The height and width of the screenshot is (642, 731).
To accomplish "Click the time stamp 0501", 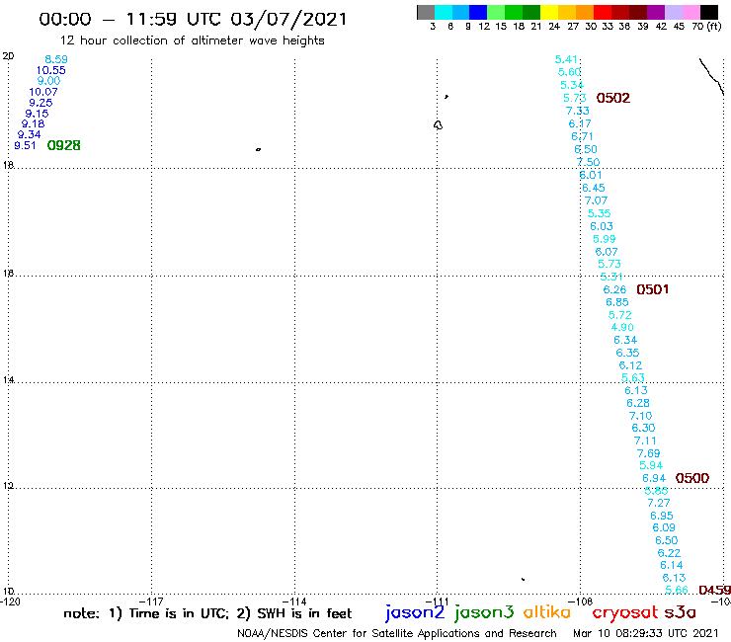I will point(653,289).
